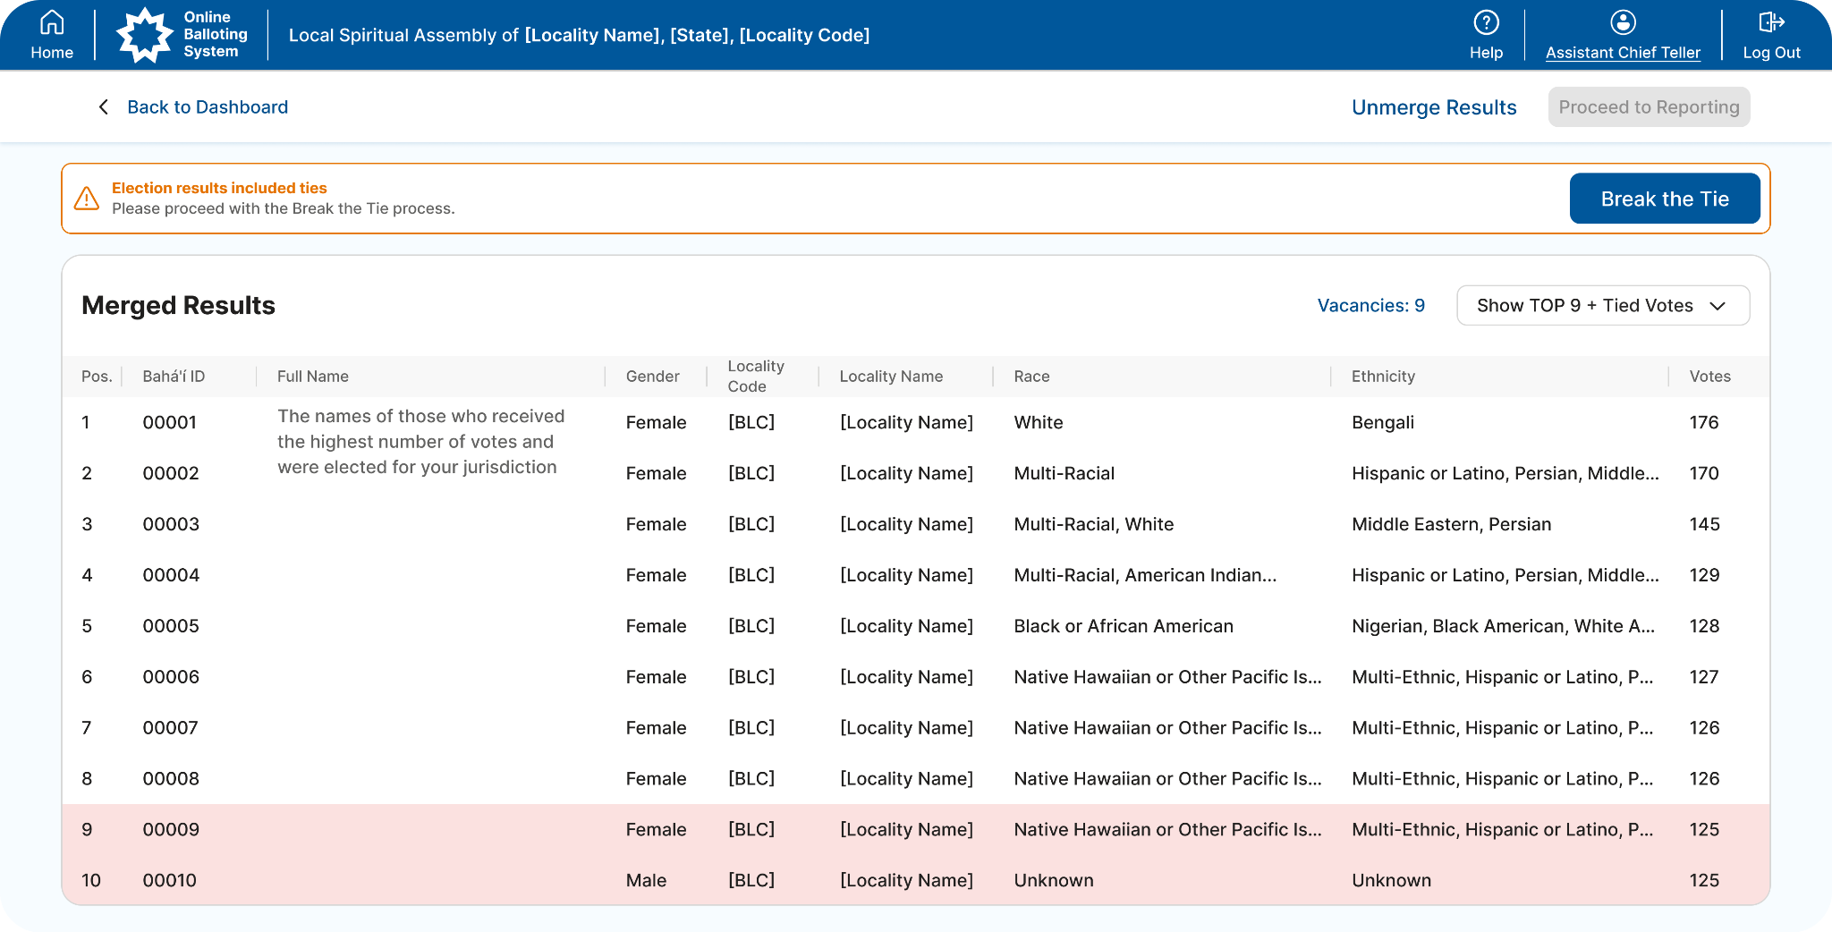Click the Votes column header
The width and height of the screenshot is (1832, 932).
[x=1709, y=377]
